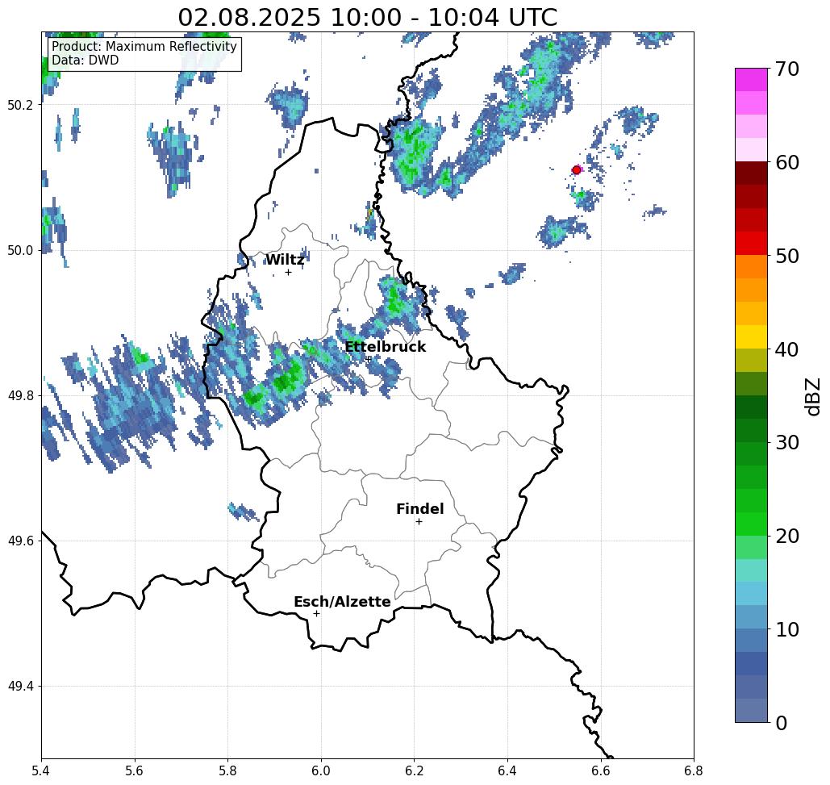Click the longitude tick label 5.6
830x785 pixels.
click(135, 771)
